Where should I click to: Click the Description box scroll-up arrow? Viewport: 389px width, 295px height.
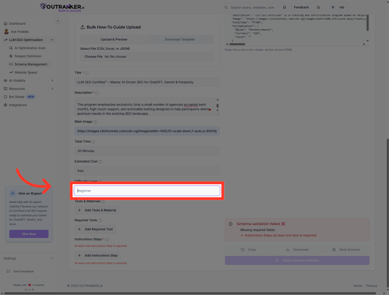pos(217,100)
